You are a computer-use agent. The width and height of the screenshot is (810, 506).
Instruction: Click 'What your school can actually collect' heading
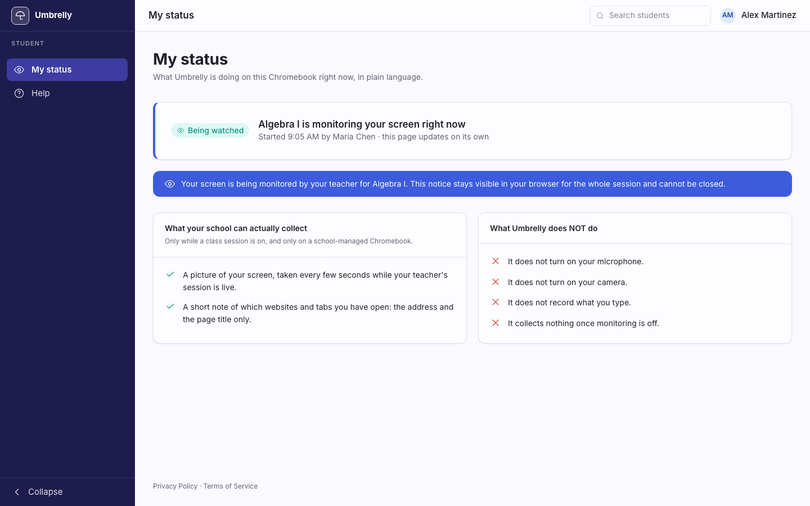[236, 228]
